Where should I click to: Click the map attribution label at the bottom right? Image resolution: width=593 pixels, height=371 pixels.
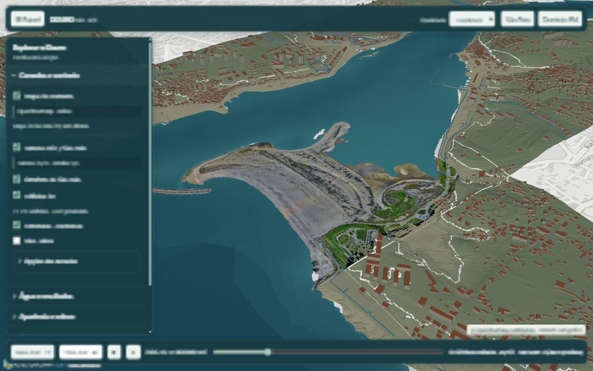click(x=526, y=330)
